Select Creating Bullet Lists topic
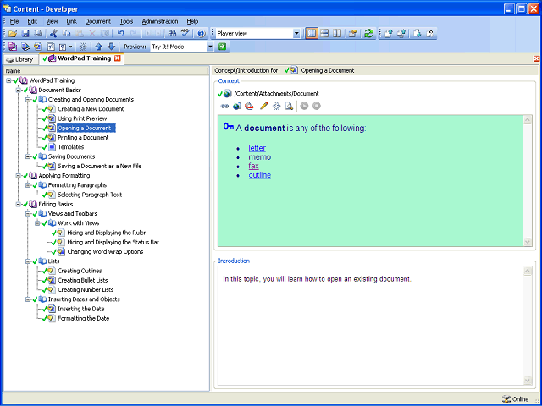542x406 pixels. tap(83, 280)
